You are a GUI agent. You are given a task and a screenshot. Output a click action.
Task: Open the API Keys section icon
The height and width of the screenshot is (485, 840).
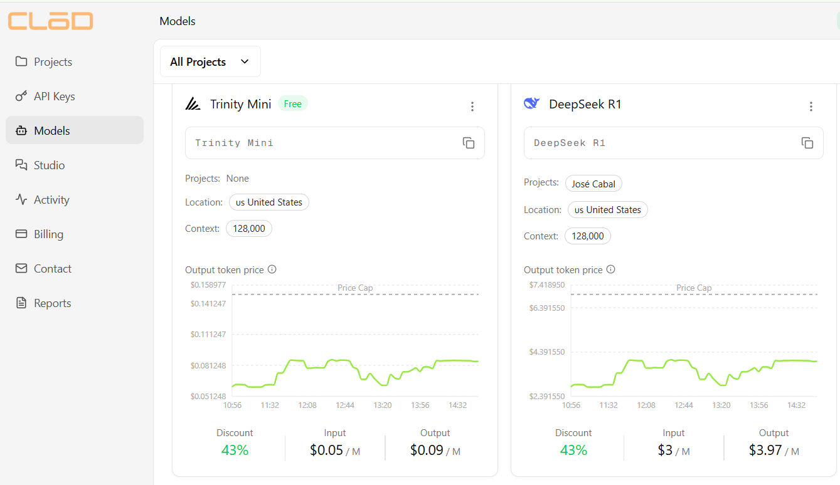pos(21,96)
